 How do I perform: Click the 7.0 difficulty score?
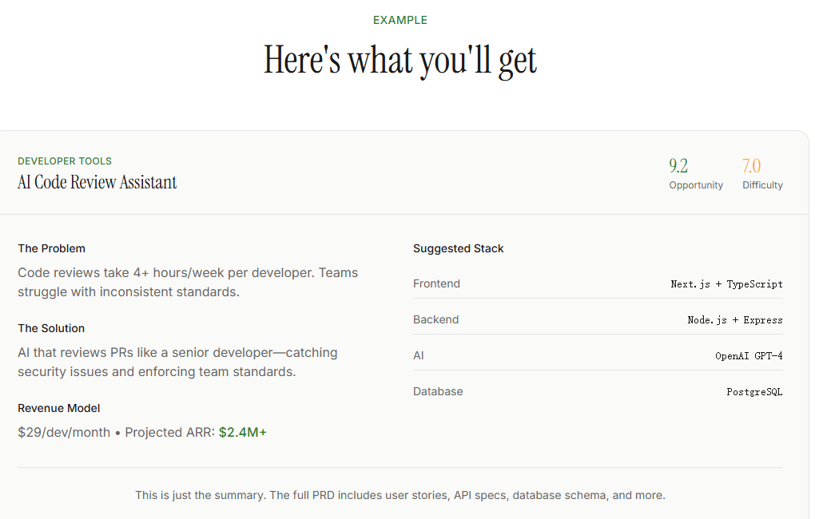[x=752, y=166]
